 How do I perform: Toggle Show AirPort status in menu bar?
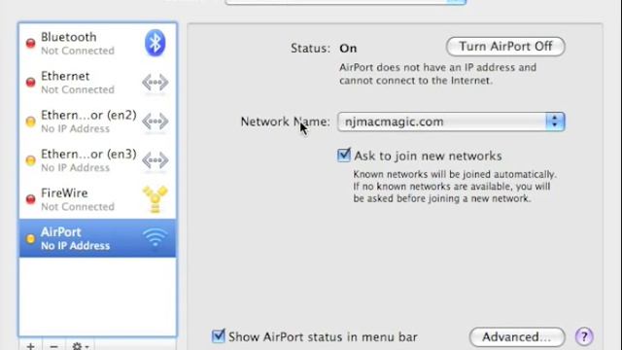(218, 336)
